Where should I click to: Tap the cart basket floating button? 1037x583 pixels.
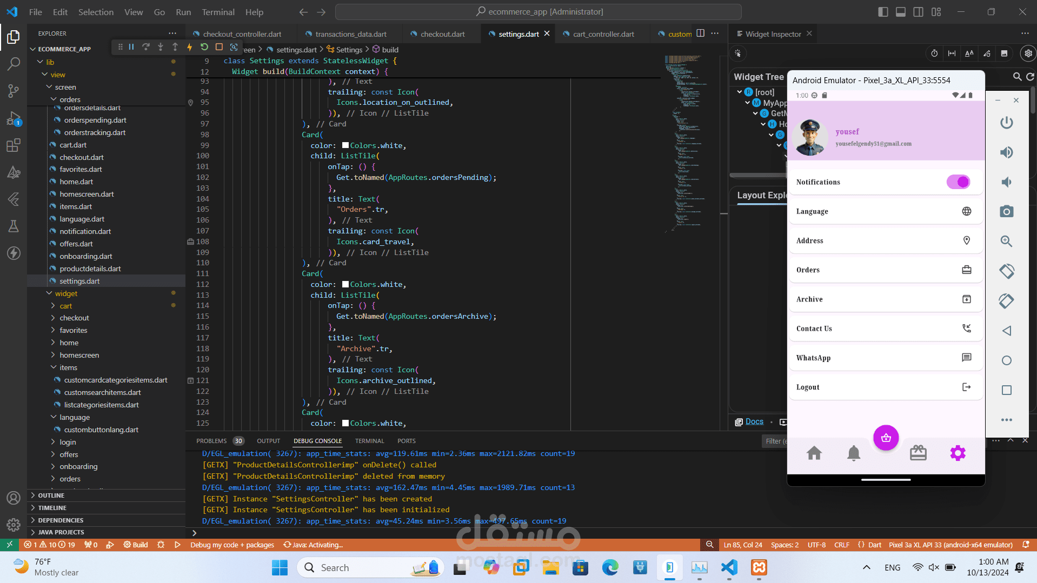tap(886, 438)
